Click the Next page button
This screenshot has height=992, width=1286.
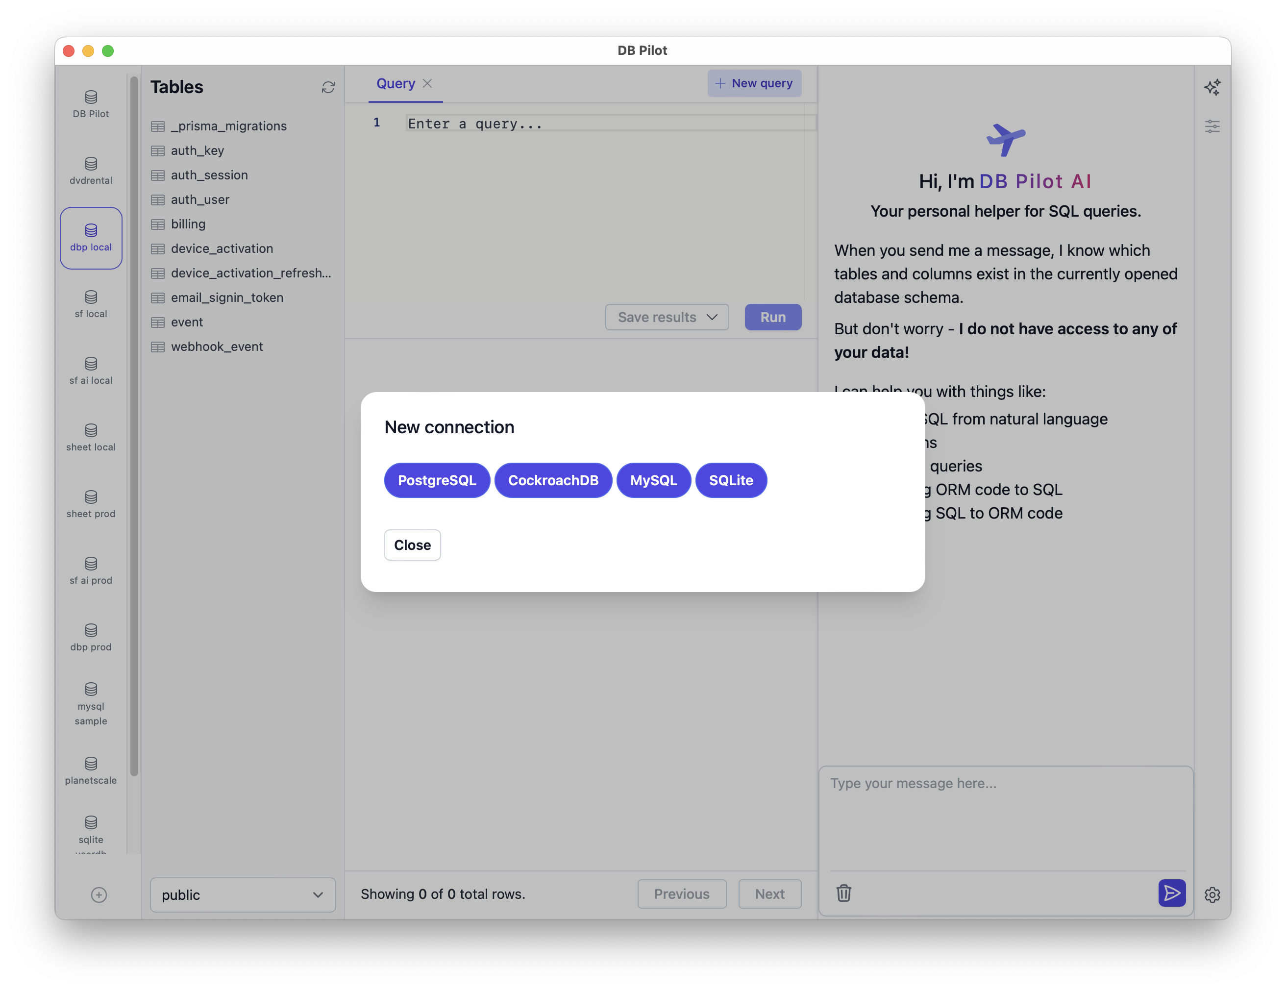tap(769, 894)
